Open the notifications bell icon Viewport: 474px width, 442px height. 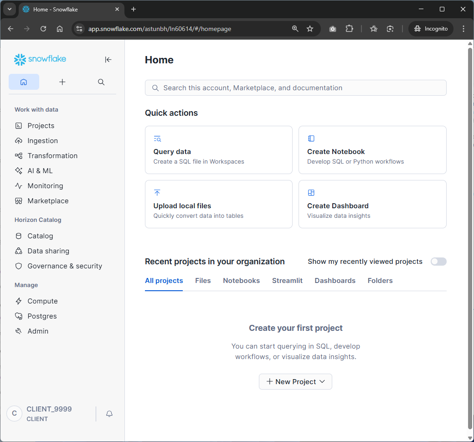click(109, 414)
